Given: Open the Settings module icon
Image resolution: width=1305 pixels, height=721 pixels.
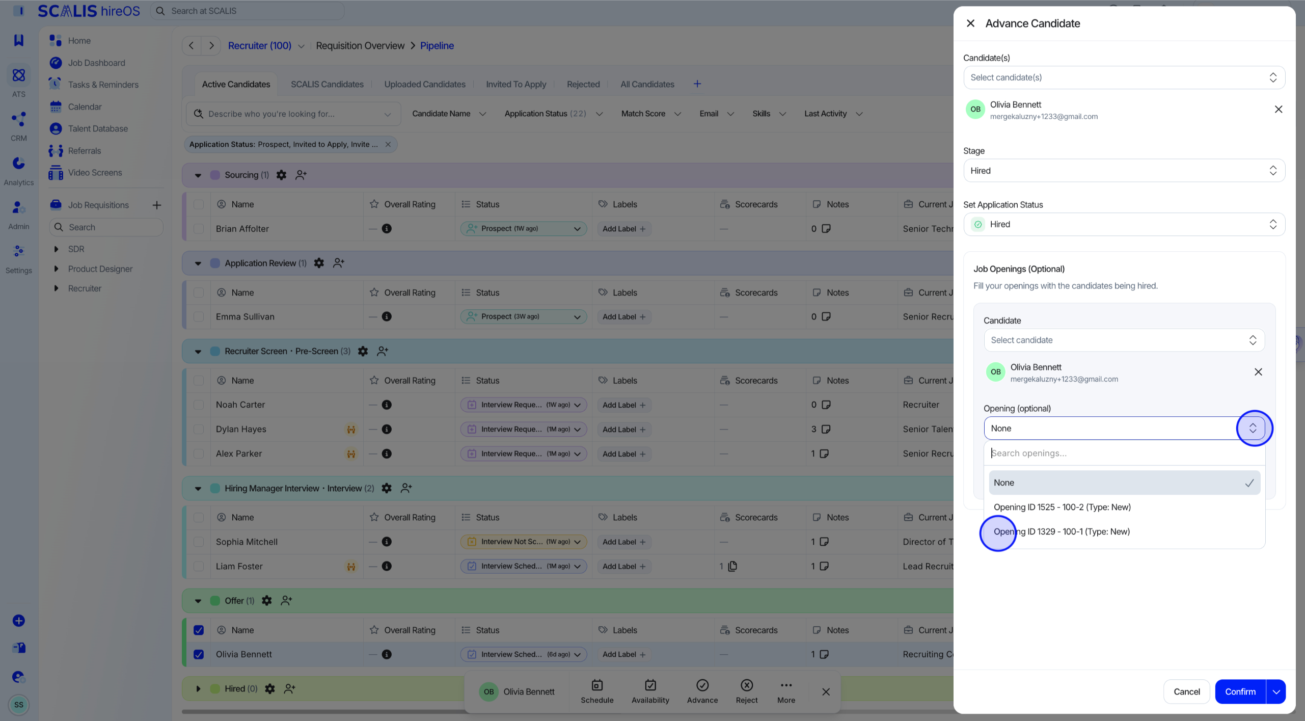Looking at the screenshot, I should 19,251.
